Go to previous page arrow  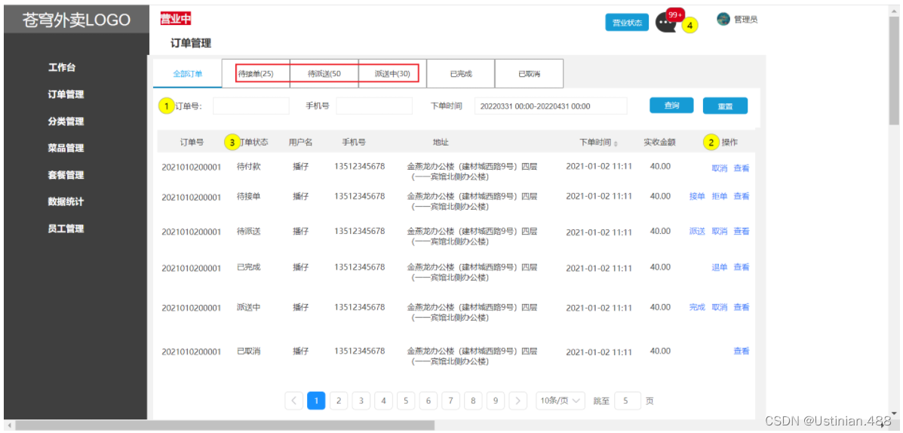[x=293, y=401]
